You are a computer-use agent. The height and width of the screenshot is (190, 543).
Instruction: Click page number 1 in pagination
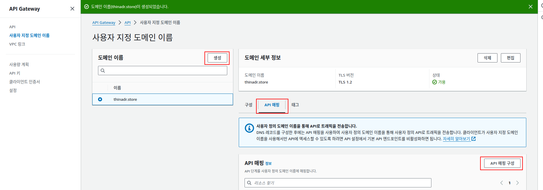pos(510,183)
